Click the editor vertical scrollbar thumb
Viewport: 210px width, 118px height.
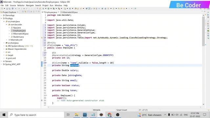tap(203, 31)
